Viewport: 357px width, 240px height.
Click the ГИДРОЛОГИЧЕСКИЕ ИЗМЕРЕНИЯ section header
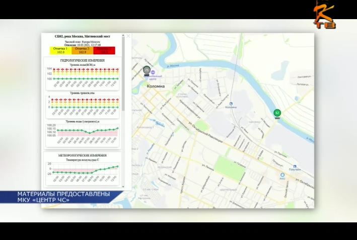(82, 60)
